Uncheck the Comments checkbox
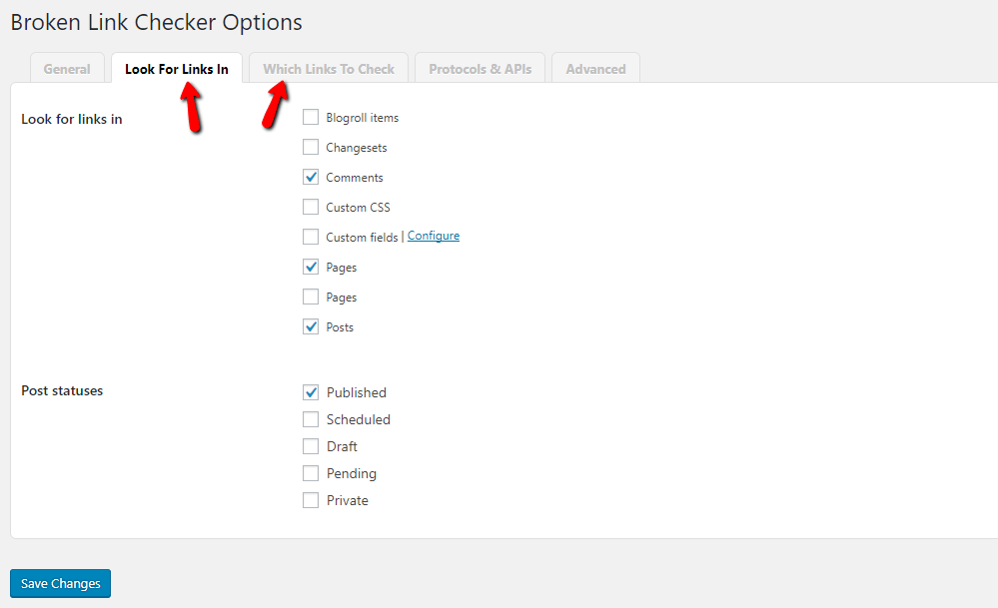The image size is (998, 608). 311,177
